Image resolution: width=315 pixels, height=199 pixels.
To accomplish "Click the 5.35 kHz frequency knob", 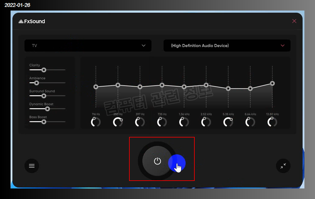I will coord(228,122).
